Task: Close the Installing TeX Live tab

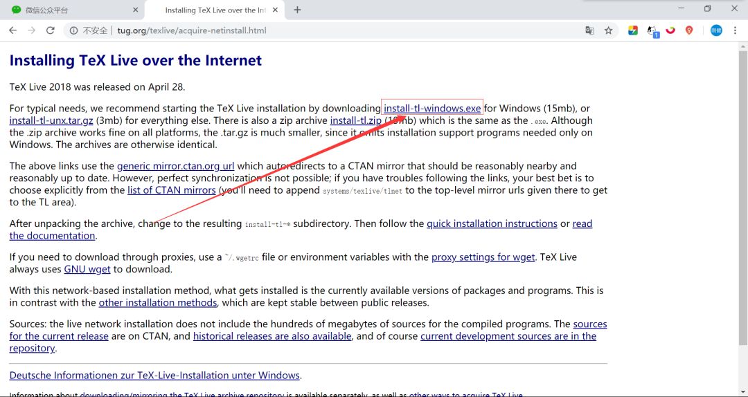Action: click(x=275, y=10)
